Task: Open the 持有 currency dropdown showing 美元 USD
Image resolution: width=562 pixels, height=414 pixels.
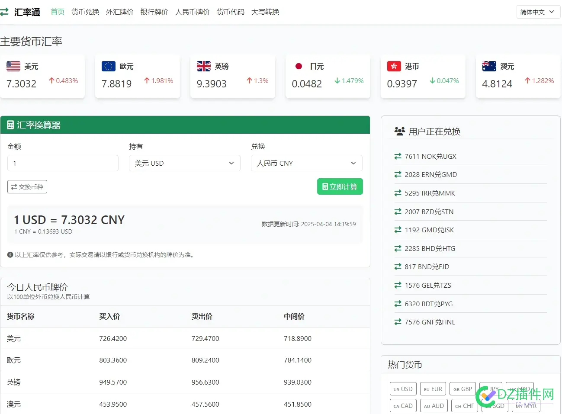Action: coord(184,163)
